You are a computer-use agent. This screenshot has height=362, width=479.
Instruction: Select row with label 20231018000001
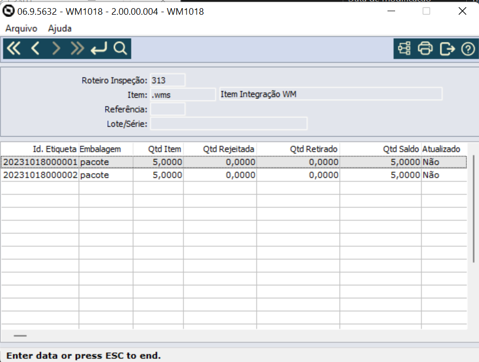click(x=40, y=162)
